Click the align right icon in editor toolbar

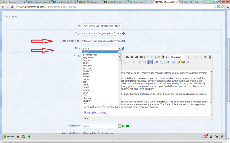(136, 57)
